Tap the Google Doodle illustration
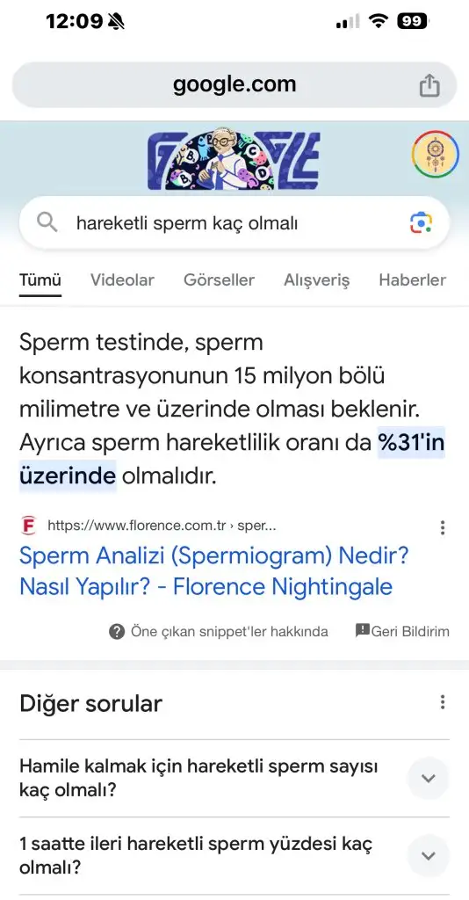This screenshot has height=900, width=469. 234,160
